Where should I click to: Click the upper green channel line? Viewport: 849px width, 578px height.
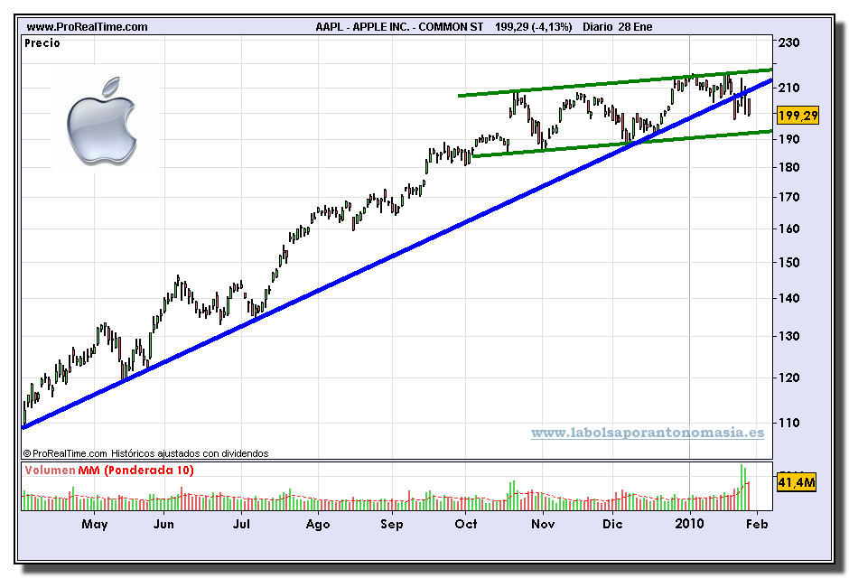click(614, 83)
